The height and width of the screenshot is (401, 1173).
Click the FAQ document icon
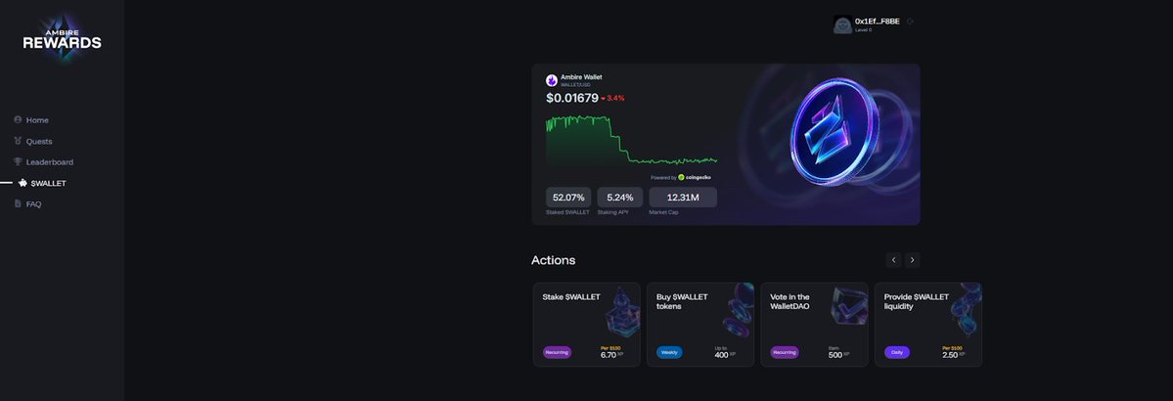18,203
